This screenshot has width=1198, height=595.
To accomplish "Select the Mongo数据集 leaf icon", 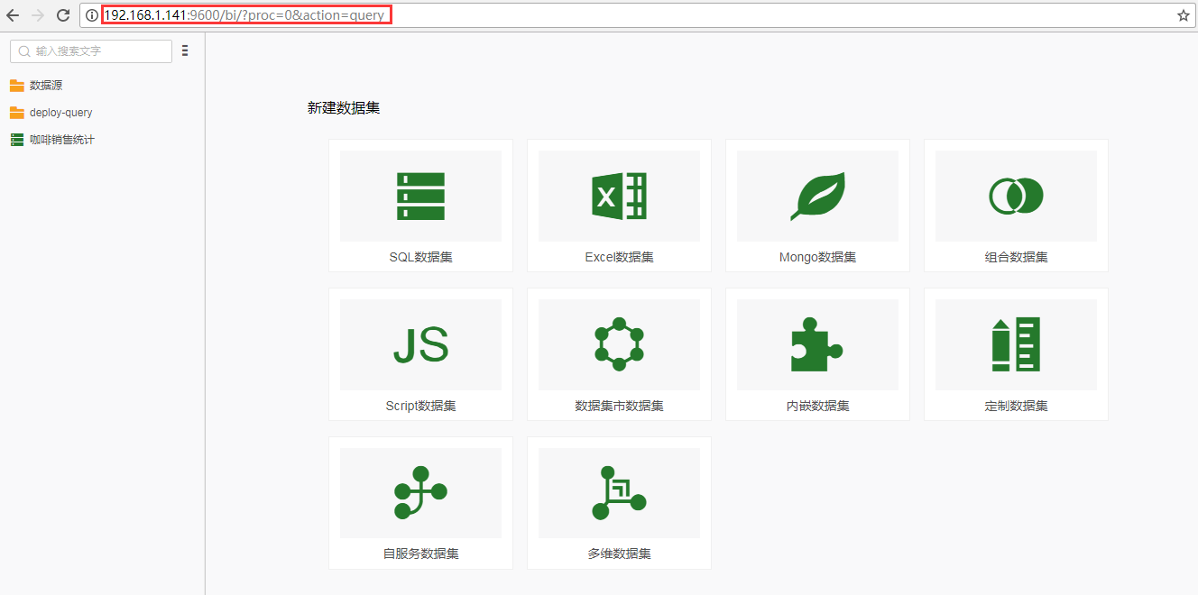I will [x=817, y=196].
